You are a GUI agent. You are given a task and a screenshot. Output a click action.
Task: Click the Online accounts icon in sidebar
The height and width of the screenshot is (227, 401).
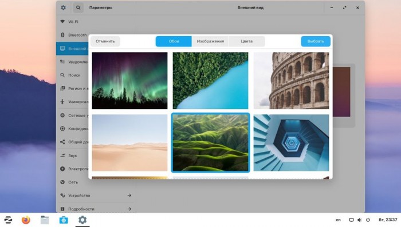coord(62,115)
